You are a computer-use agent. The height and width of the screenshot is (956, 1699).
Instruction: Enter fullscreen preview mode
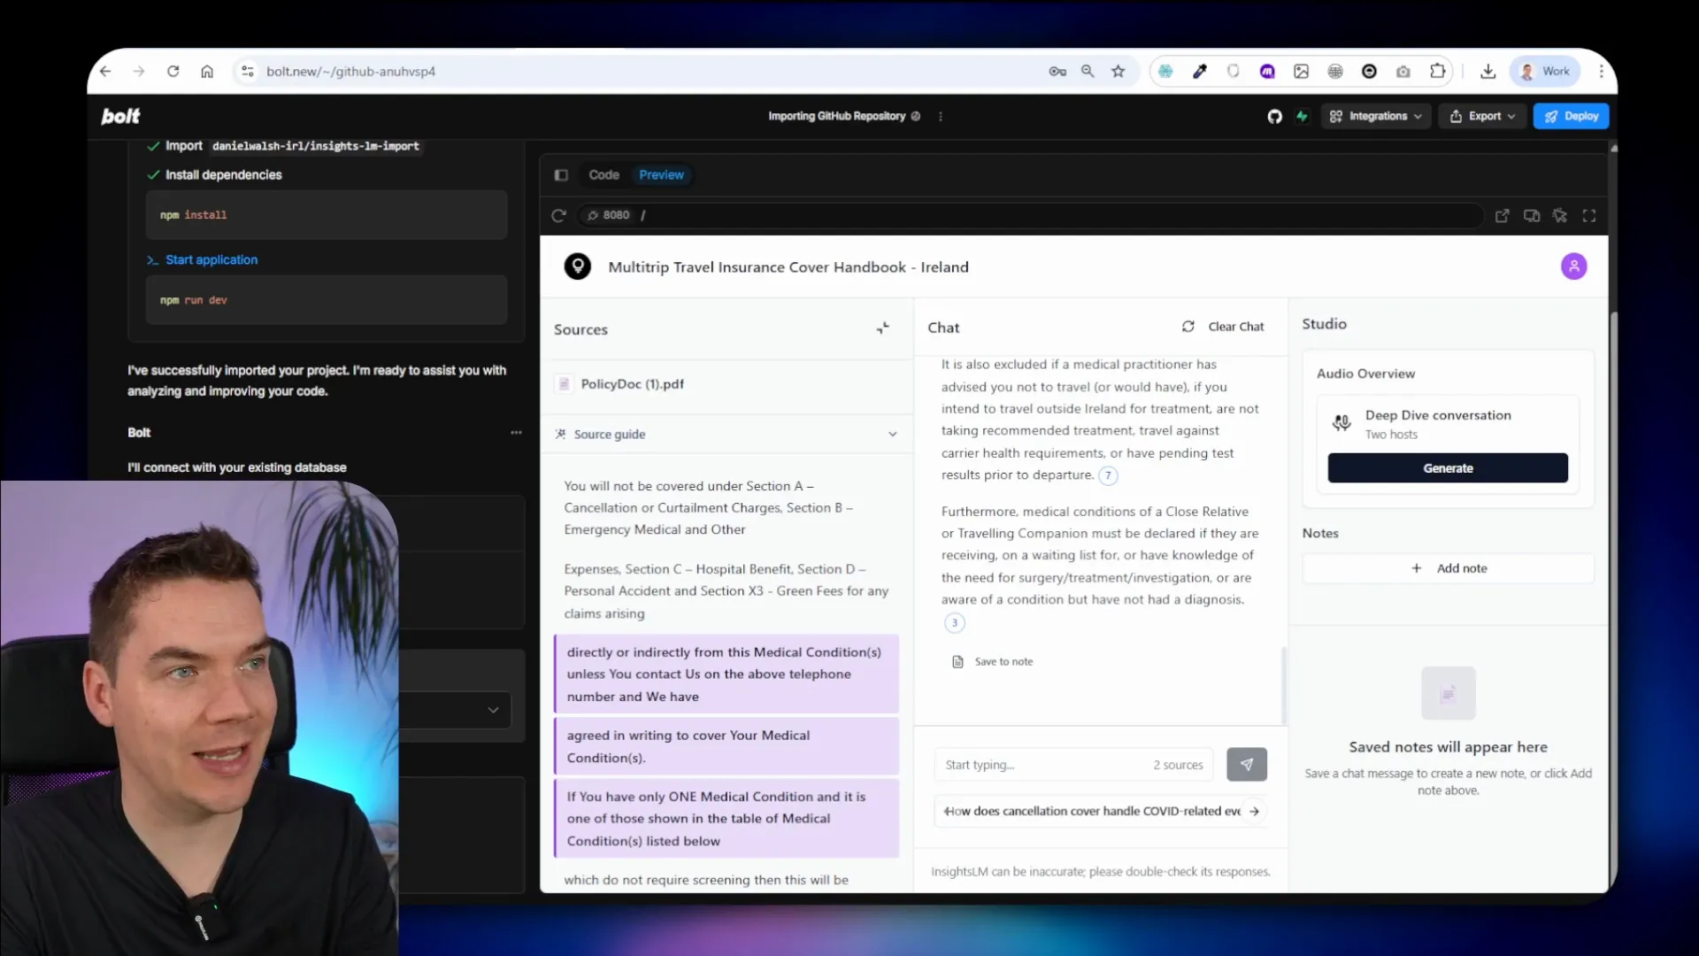pos(1589,215)
